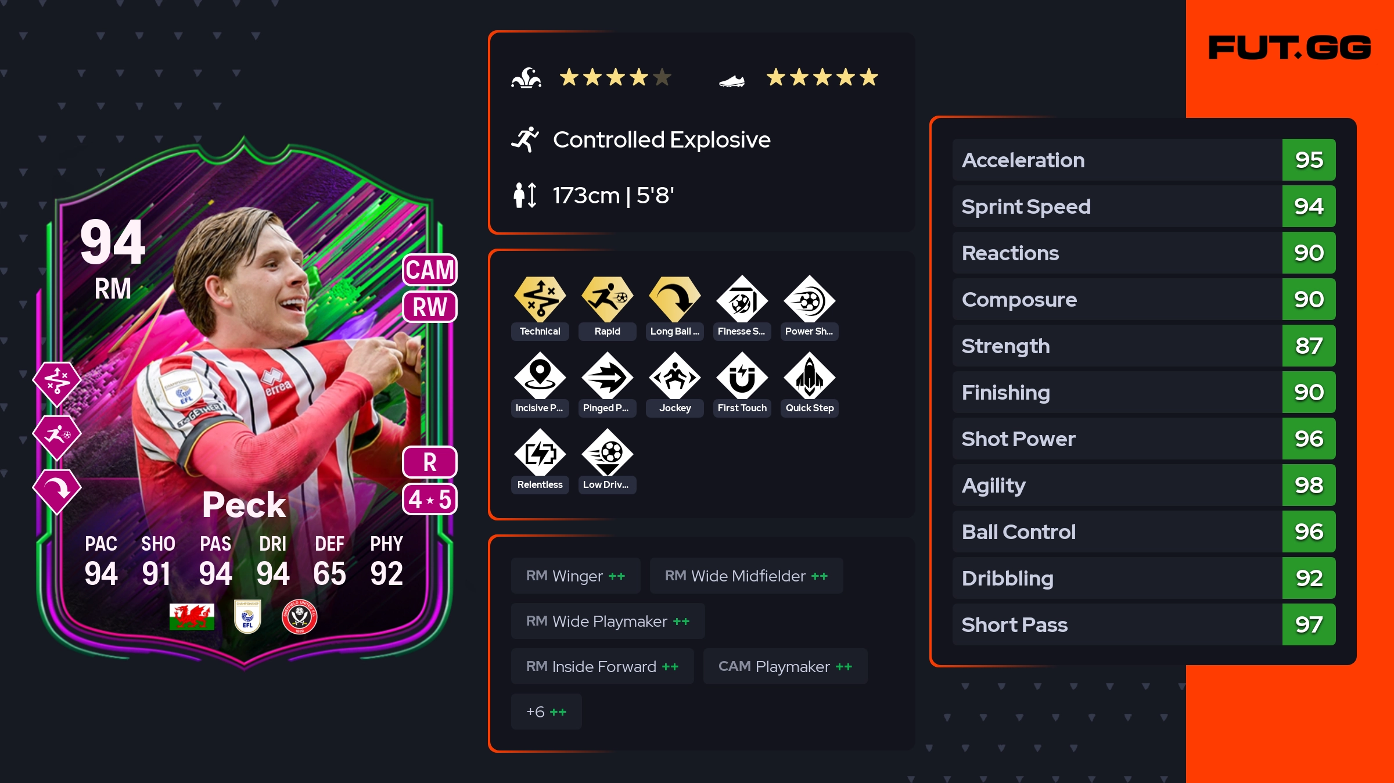1394x783 pixels.
Task: Select the Quick Step playstyle icon
Action: click(x=809, y=376)
